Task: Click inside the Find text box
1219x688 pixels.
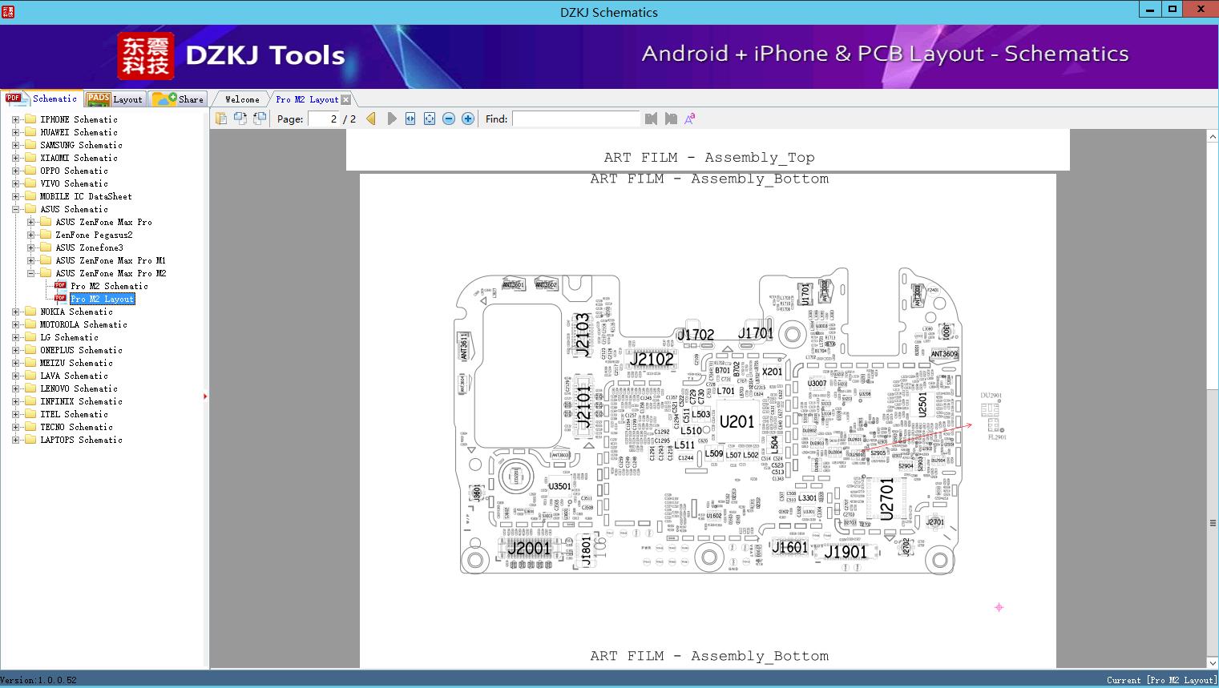Action: click(576, 119)
